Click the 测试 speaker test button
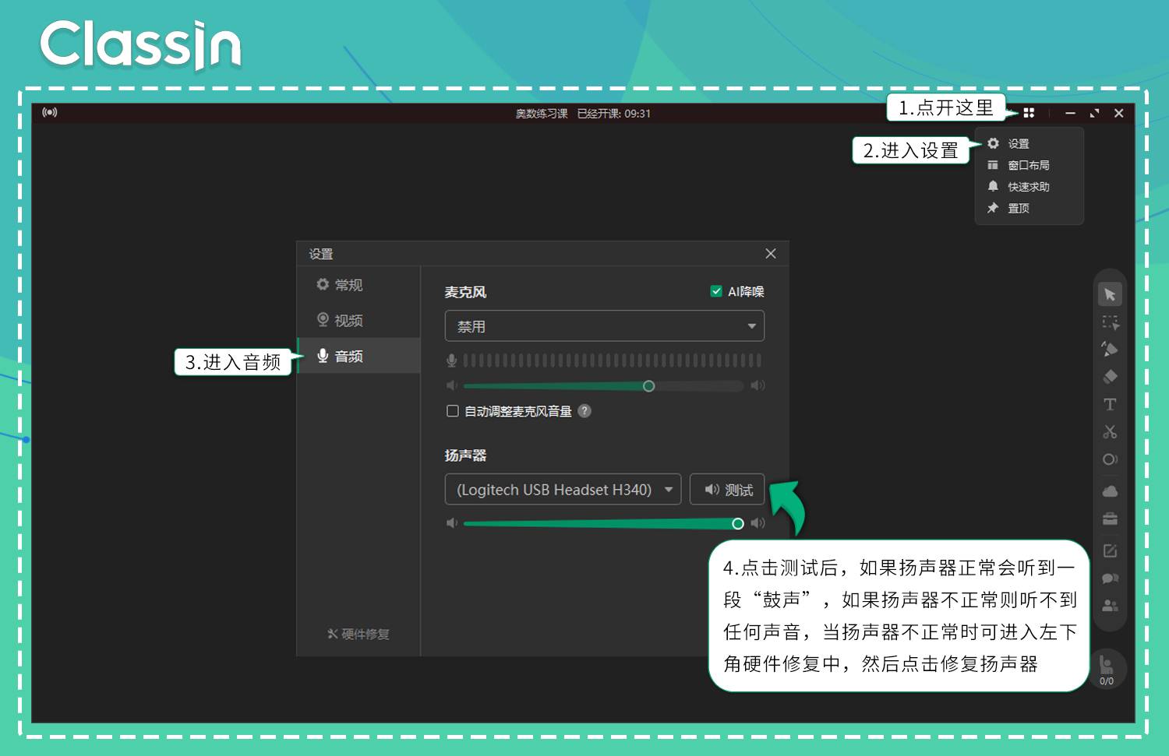 727,490
